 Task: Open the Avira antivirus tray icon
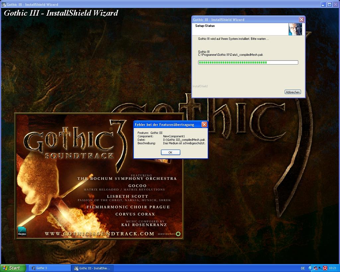tap(325, 268)
